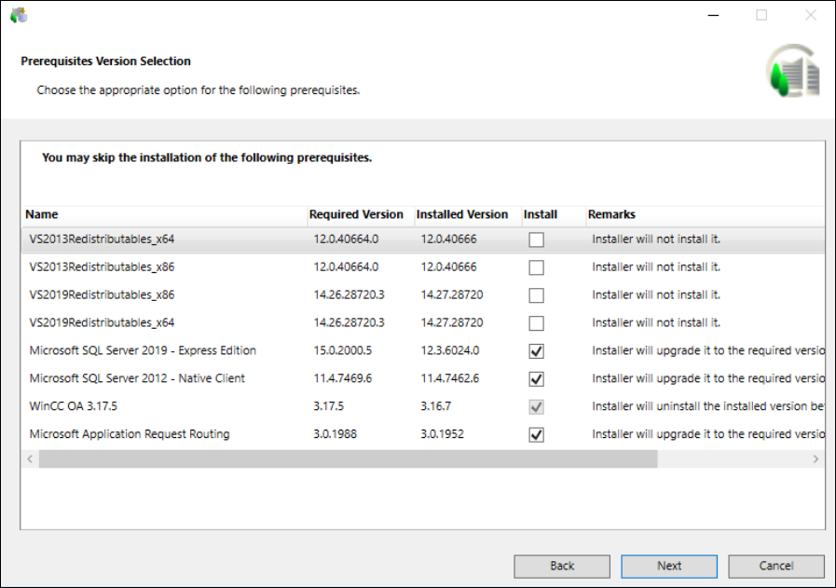The height and width of the screenshot is (588, 836).
Task: Sort by Required Version column header
Action: point(356,214)
